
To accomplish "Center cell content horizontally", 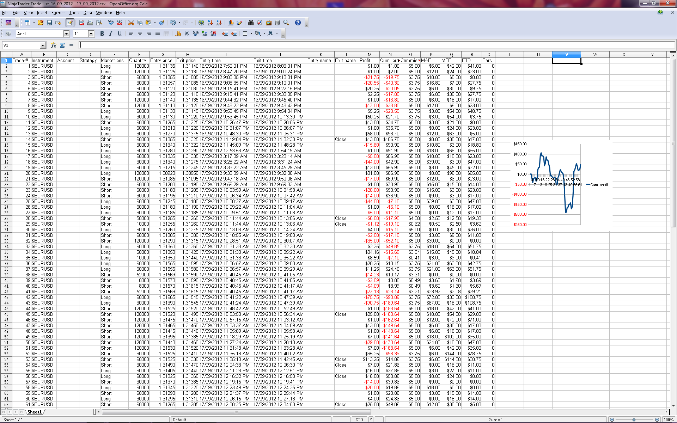I will 140,33.
